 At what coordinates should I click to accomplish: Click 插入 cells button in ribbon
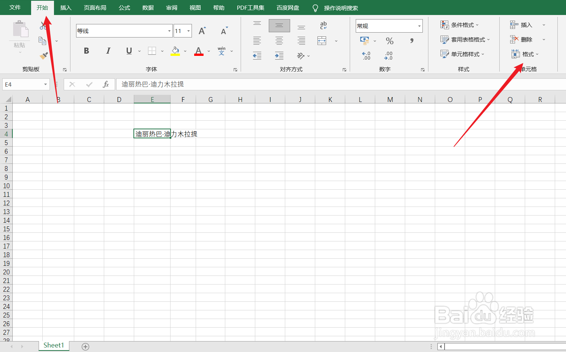[x=521, y=25]
